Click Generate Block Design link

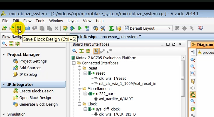point(38,104)
